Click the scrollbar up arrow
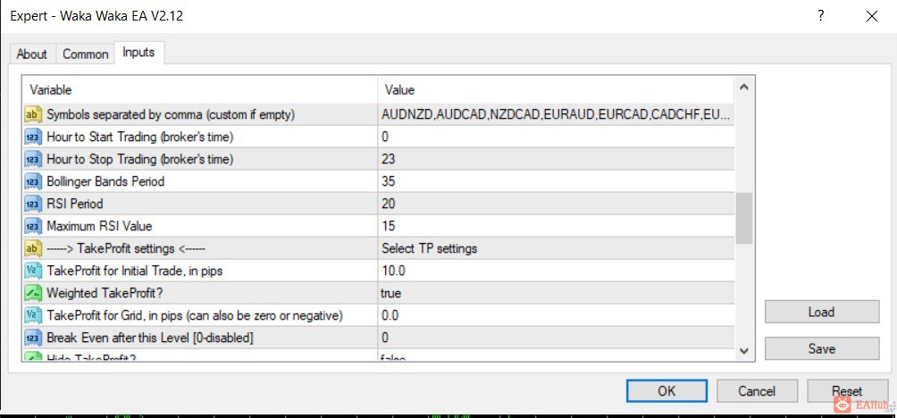897x418 pixels. click(743, 88)
